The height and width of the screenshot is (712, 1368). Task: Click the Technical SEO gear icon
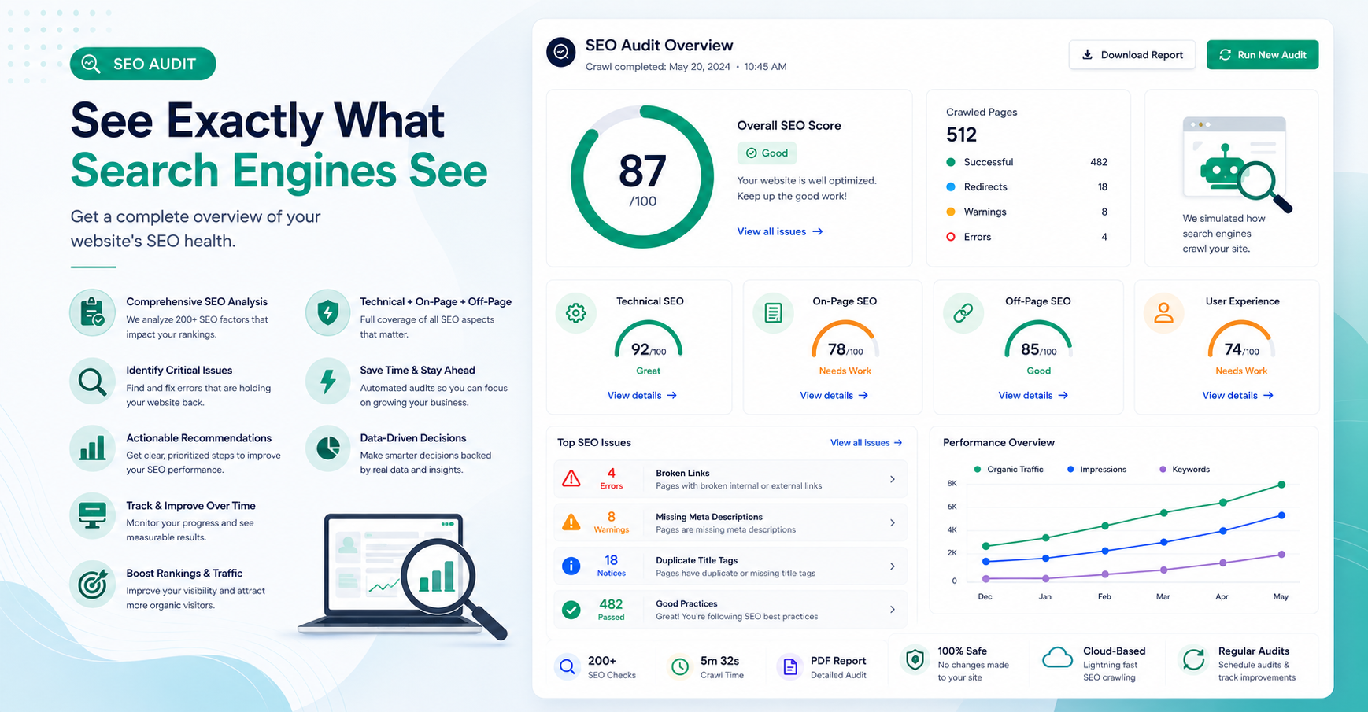pos(576,313)
